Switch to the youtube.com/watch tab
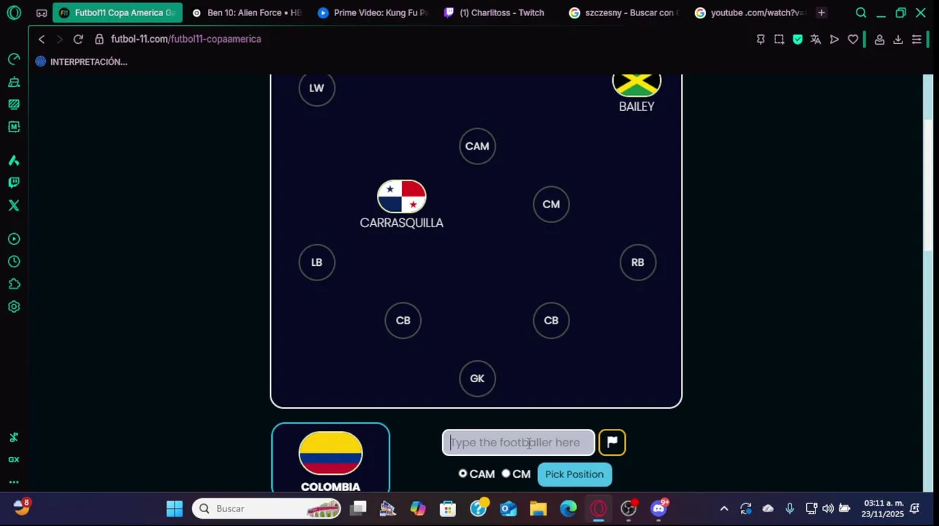Image resolution: width=939 pixels, height=526 pixels. tap(751, 12)
